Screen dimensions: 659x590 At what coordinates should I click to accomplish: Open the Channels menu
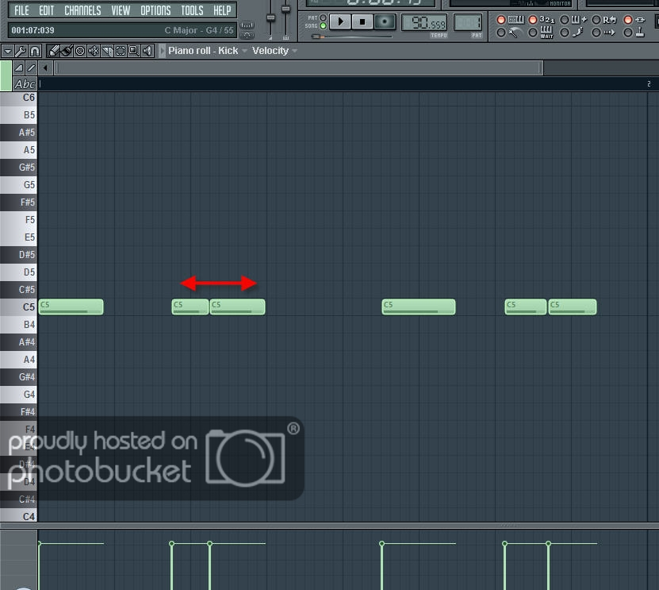tap(82, 10)
